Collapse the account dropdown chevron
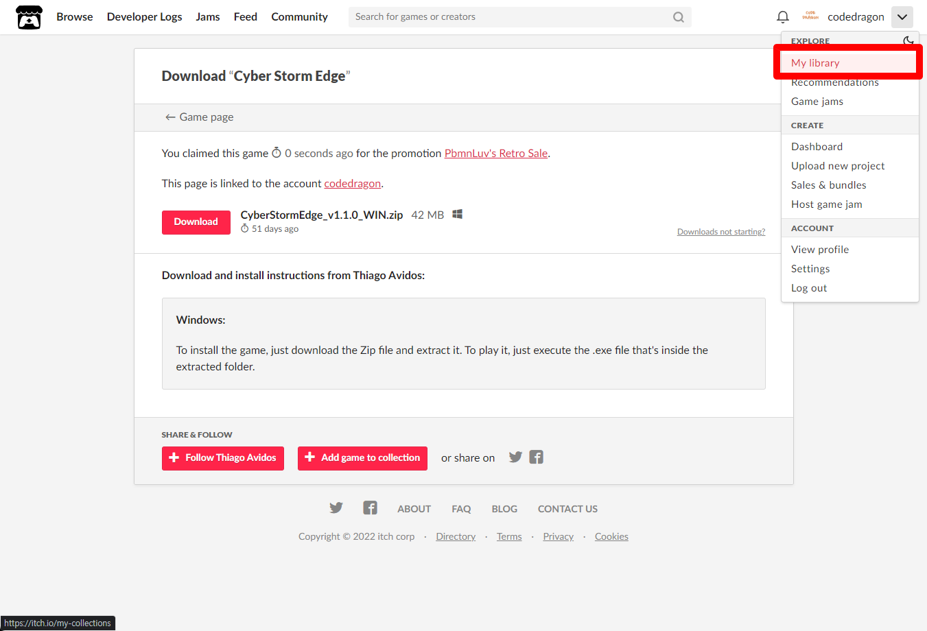 (x=902, y=17)
